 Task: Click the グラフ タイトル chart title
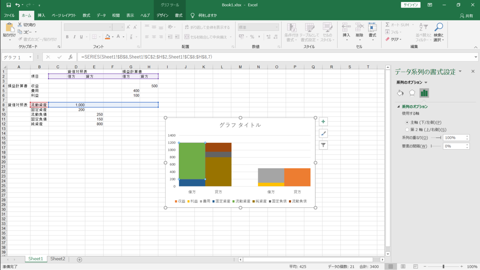point(240,125)
